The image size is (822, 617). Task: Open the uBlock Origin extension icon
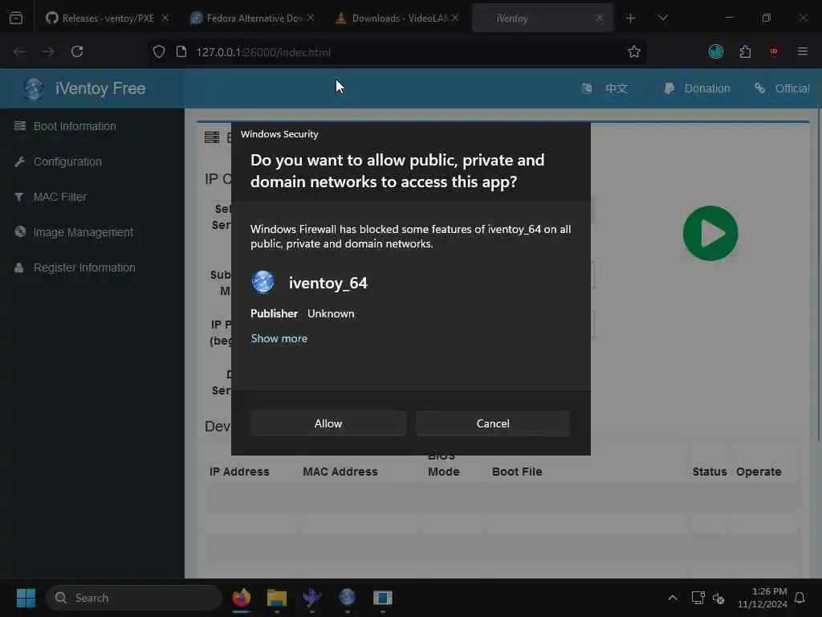(774, 51)
